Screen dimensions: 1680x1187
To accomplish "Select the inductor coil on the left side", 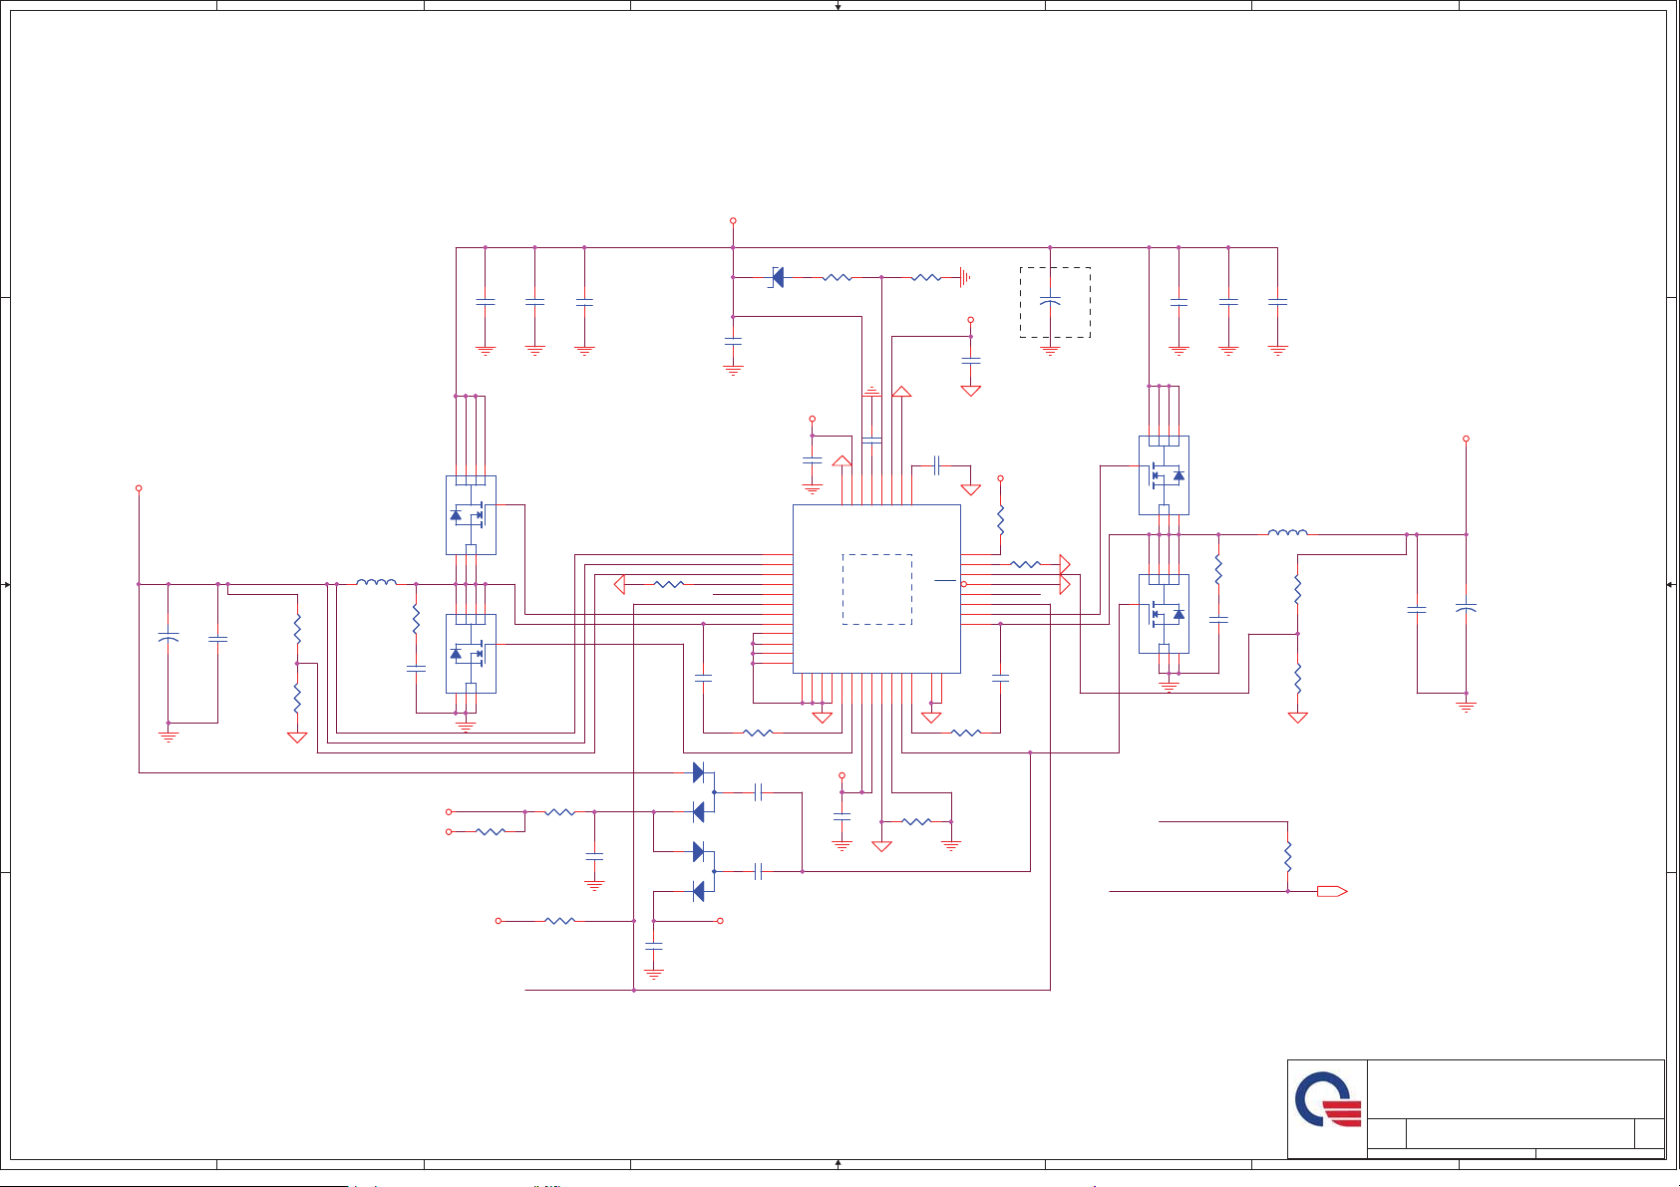I will pyautogui.click(x=376, y=582).
